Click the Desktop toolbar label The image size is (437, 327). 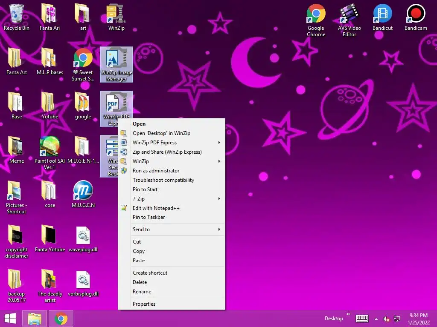[x=334, y=318]
